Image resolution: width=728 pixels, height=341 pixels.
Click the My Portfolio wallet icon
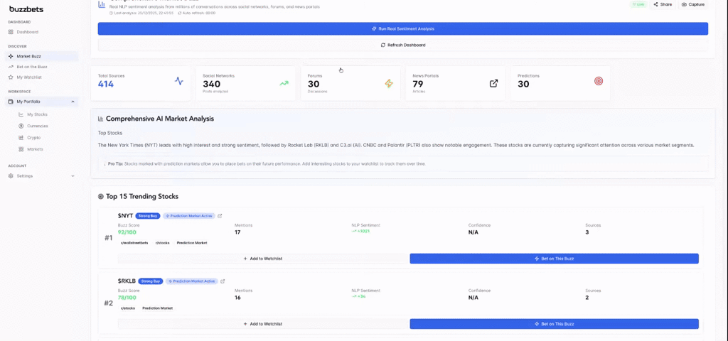pos(11,102)
